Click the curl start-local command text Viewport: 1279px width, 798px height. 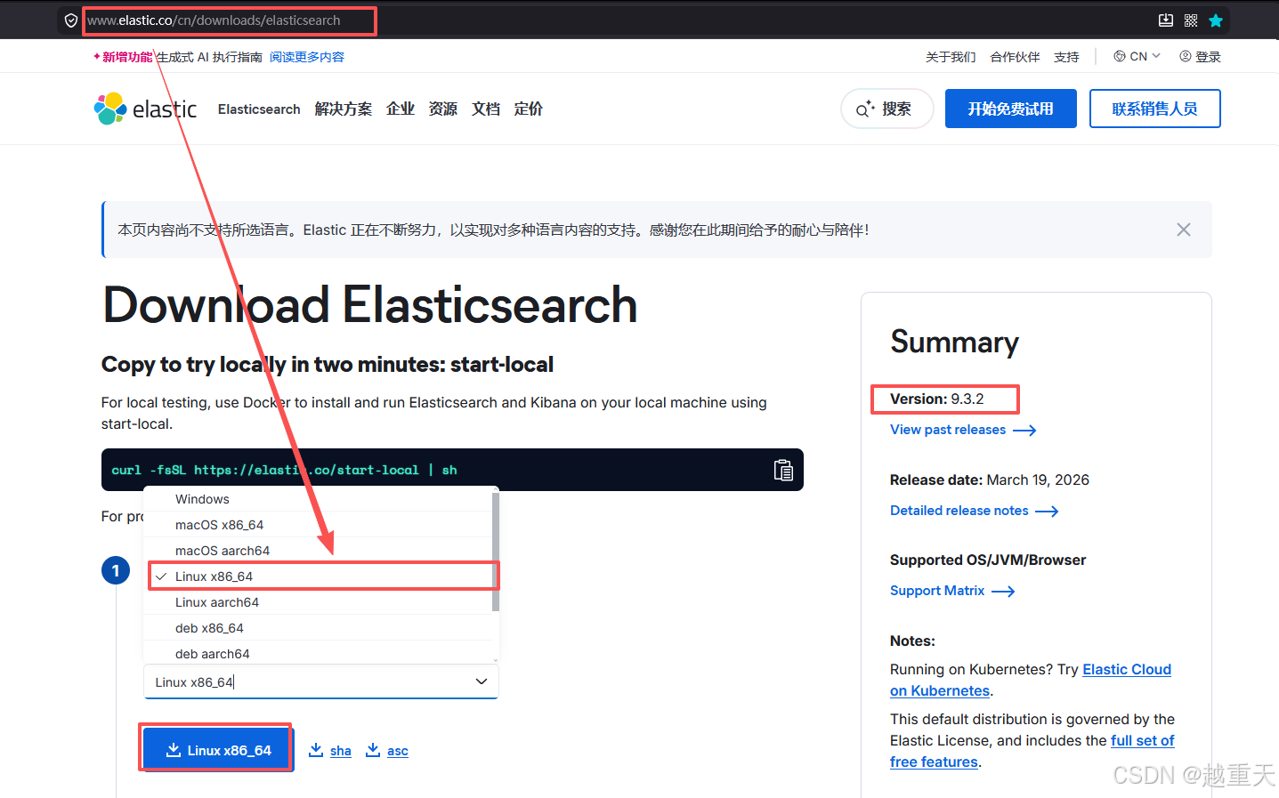tap(284, 470)
